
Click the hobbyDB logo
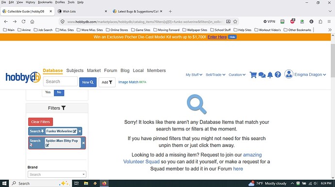[23, 77]
